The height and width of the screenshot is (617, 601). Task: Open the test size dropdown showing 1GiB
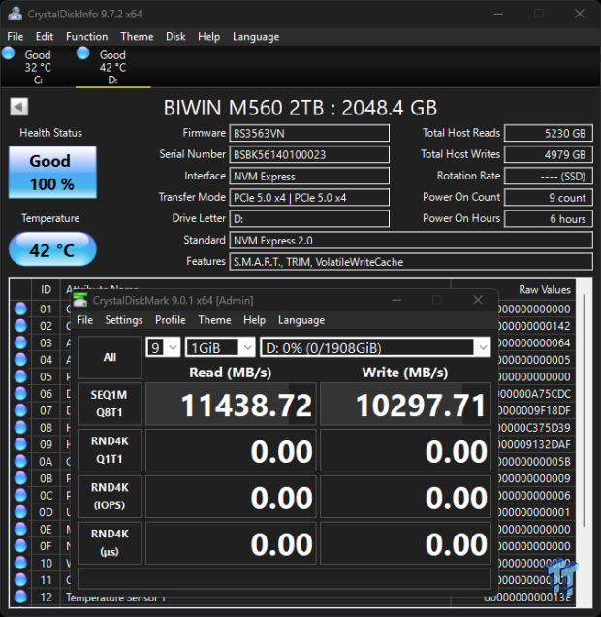220,347
